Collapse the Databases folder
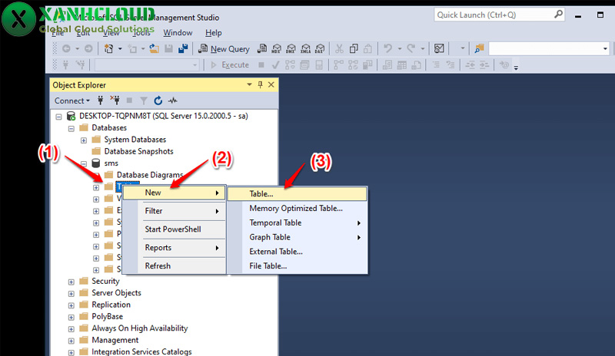The height and width of the screenshot is (356, 615). click(x=71, y=128)
